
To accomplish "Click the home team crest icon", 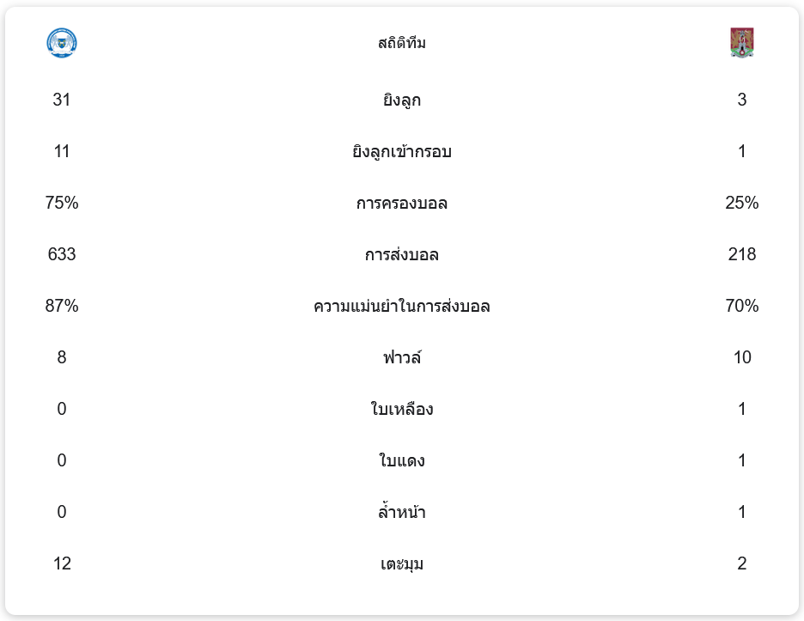I will point(62,43).
